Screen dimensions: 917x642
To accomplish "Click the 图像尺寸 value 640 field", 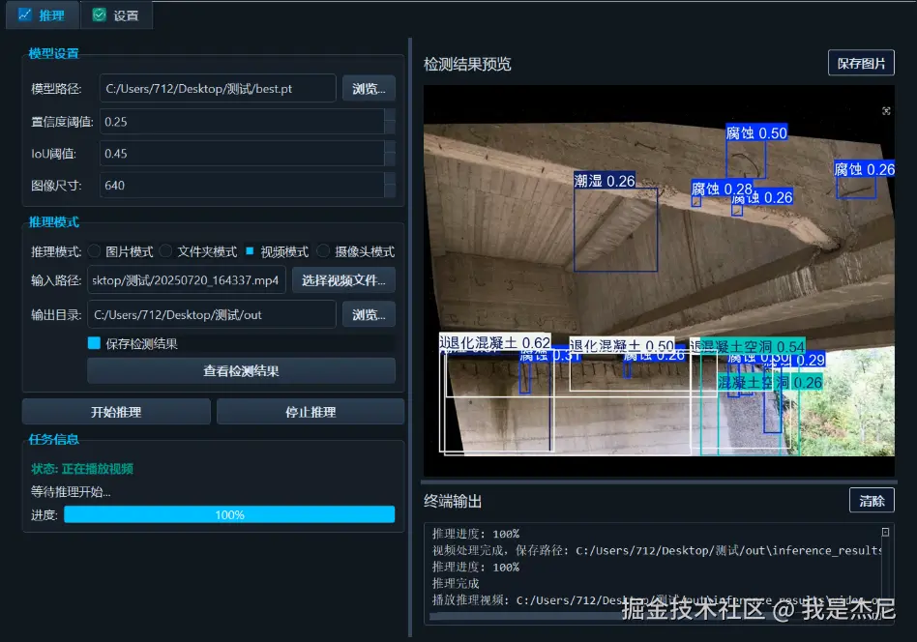I will pyautogui.click(x=242, y=186).
